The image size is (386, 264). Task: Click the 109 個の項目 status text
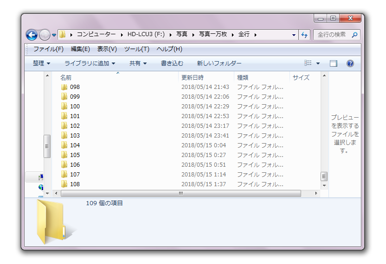click(104, 203)
